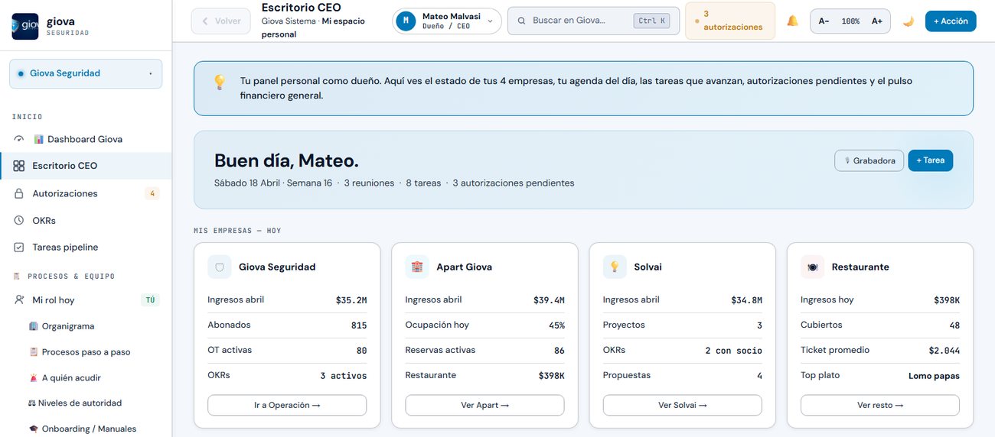
Task: Click the Volver back button
Action: tap(220, 21)
